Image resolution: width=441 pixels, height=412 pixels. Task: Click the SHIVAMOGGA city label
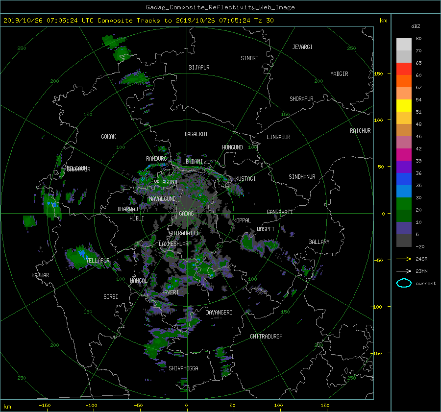pos(183,368)
